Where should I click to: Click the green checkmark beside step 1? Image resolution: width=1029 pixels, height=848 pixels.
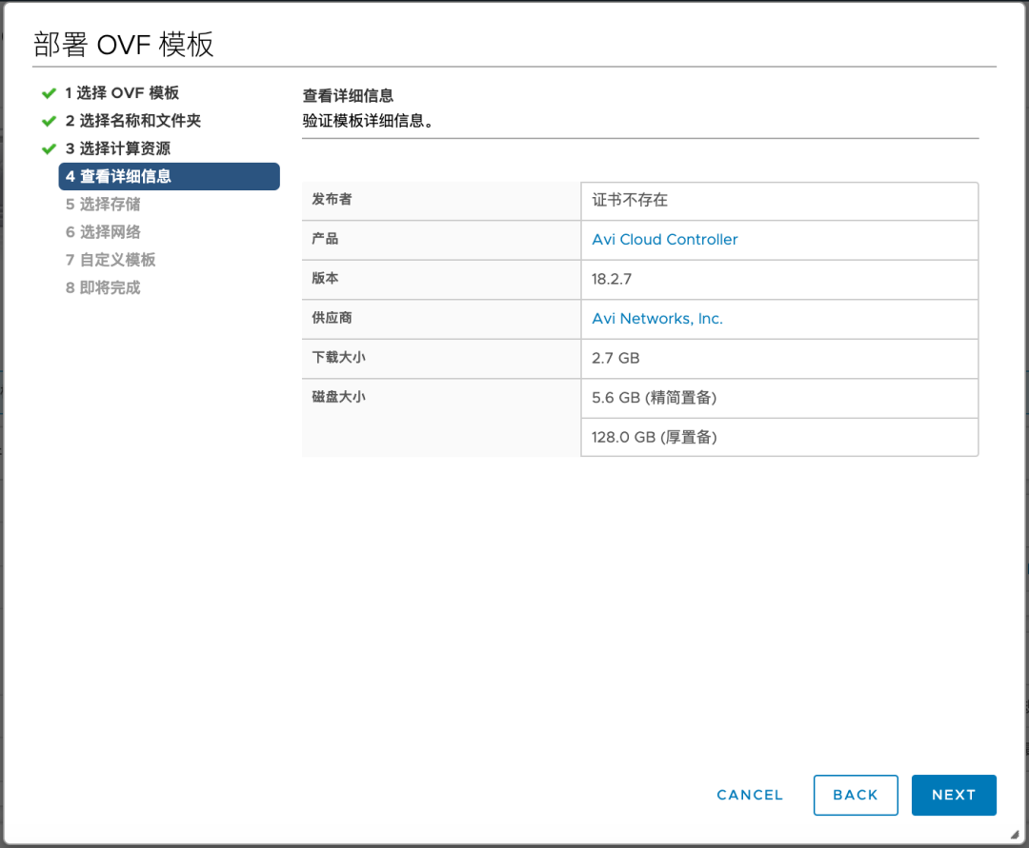(49, 93)
